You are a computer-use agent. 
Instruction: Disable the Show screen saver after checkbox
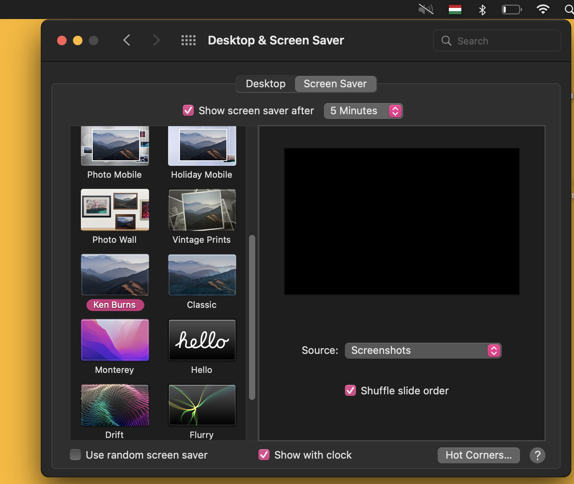188,111
